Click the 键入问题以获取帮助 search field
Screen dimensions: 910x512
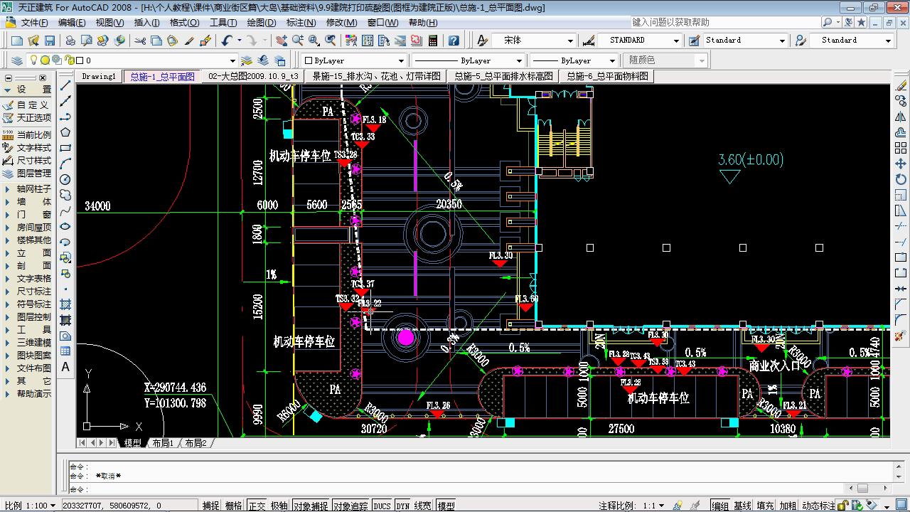[724, 22]
